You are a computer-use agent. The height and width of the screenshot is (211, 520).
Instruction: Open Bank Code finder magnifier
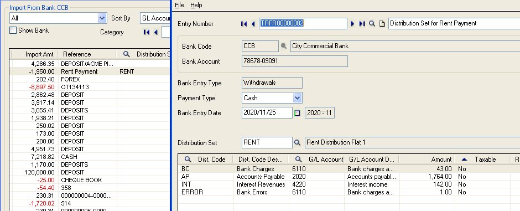tap(284, 46)
